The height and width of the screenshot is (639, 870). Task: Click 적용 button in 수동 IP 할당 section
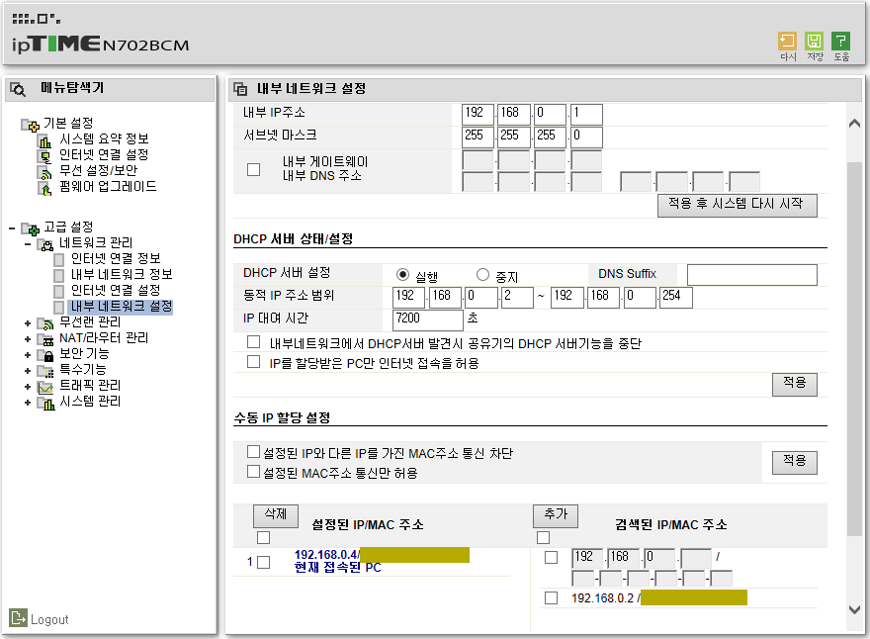pos(795,463)
